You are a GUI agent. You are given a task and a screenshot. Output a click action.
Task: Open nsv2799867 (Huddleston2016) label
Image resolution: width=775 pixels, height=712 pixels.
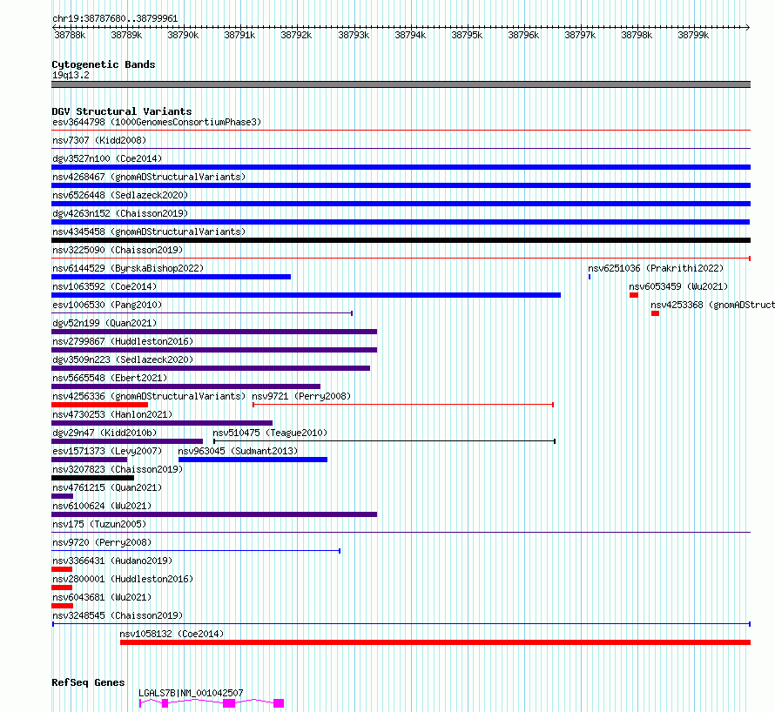(x=123, y=341)
